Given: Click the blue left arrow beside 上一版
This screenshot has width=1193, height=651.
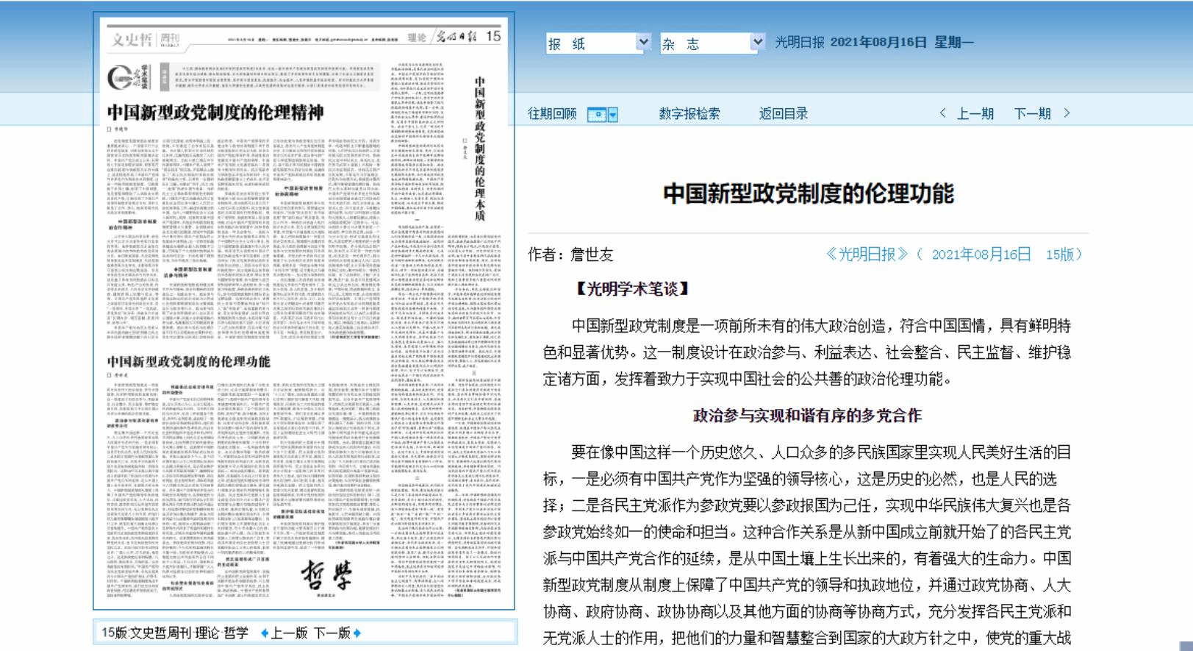Looking at the screenshot, I should (264, 633).
